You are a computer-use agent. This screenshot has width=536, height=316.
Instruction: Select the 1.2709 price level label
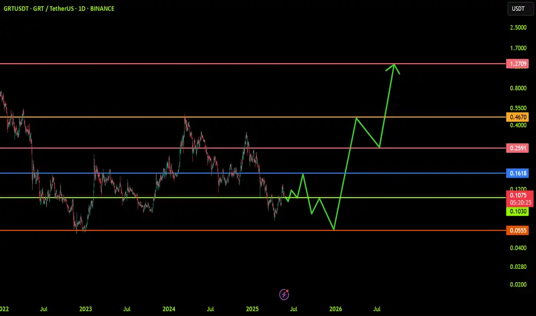pyautogui.click(x=517, y=64)
